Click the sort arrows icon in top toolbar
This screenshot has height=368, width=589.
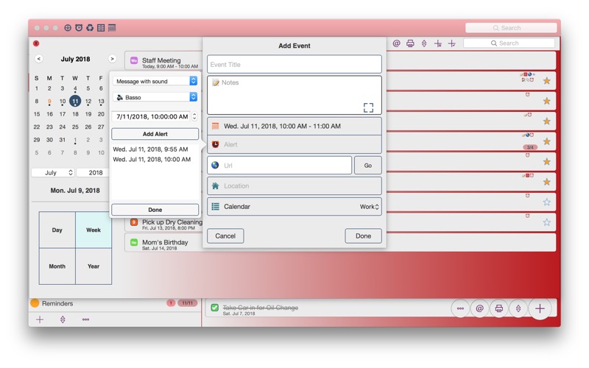[x=424, y=43]
